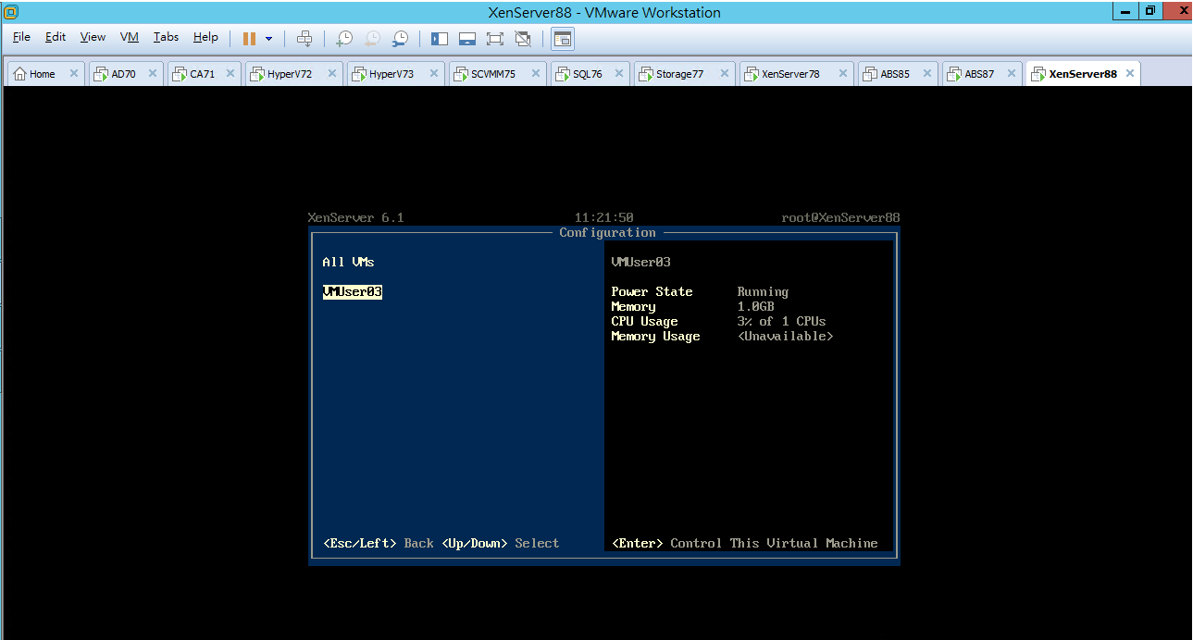1193x640 pixels.
Task: Revert to the previous snapshot icon
Action: (372, 38)
